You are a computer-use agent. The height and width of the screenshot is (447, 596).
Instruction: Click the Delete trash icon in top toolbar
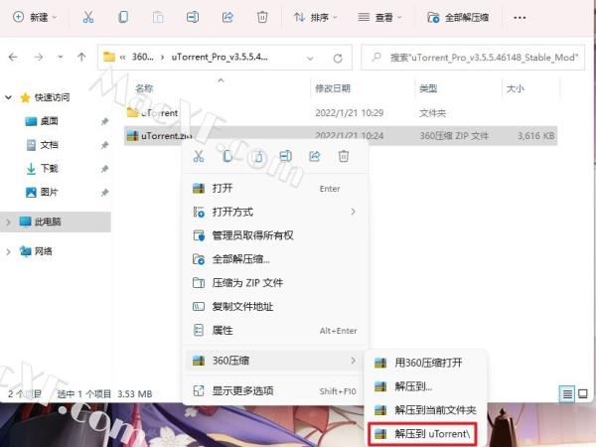[x=262, y=17]
